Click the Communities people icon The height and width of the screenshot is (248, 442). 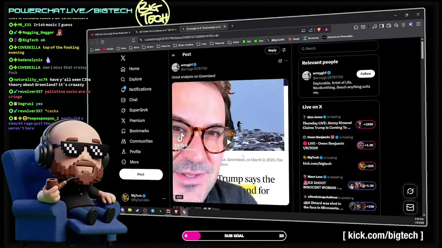tap(123, 141)
